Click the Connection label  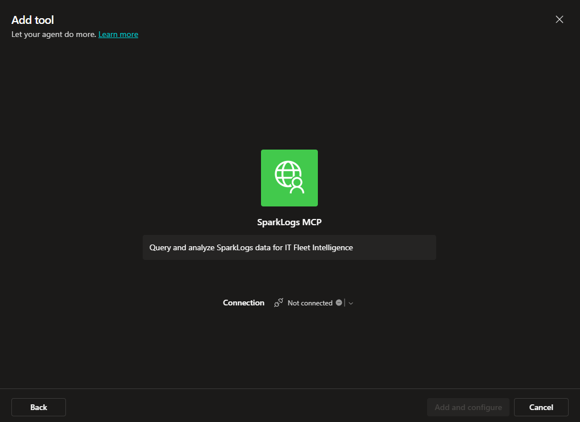[243, 303]
